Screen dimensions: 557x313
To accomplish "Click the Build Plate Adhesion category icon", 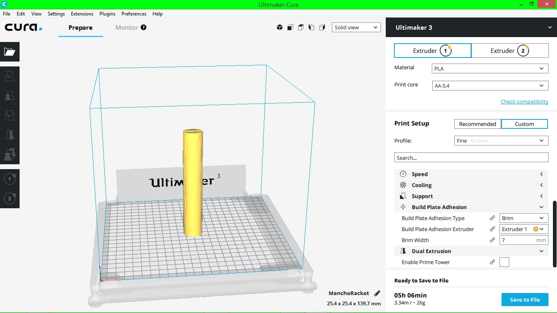I will coord(403,207).
